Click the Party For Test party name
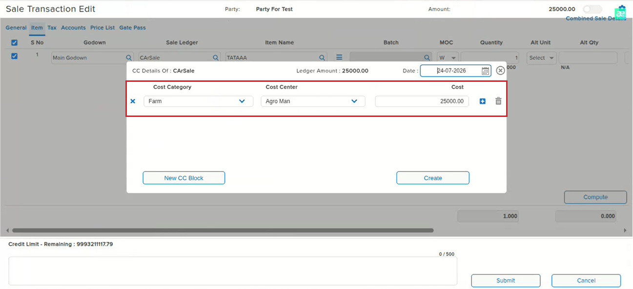 pyautogui.click(x=274, y=9)
